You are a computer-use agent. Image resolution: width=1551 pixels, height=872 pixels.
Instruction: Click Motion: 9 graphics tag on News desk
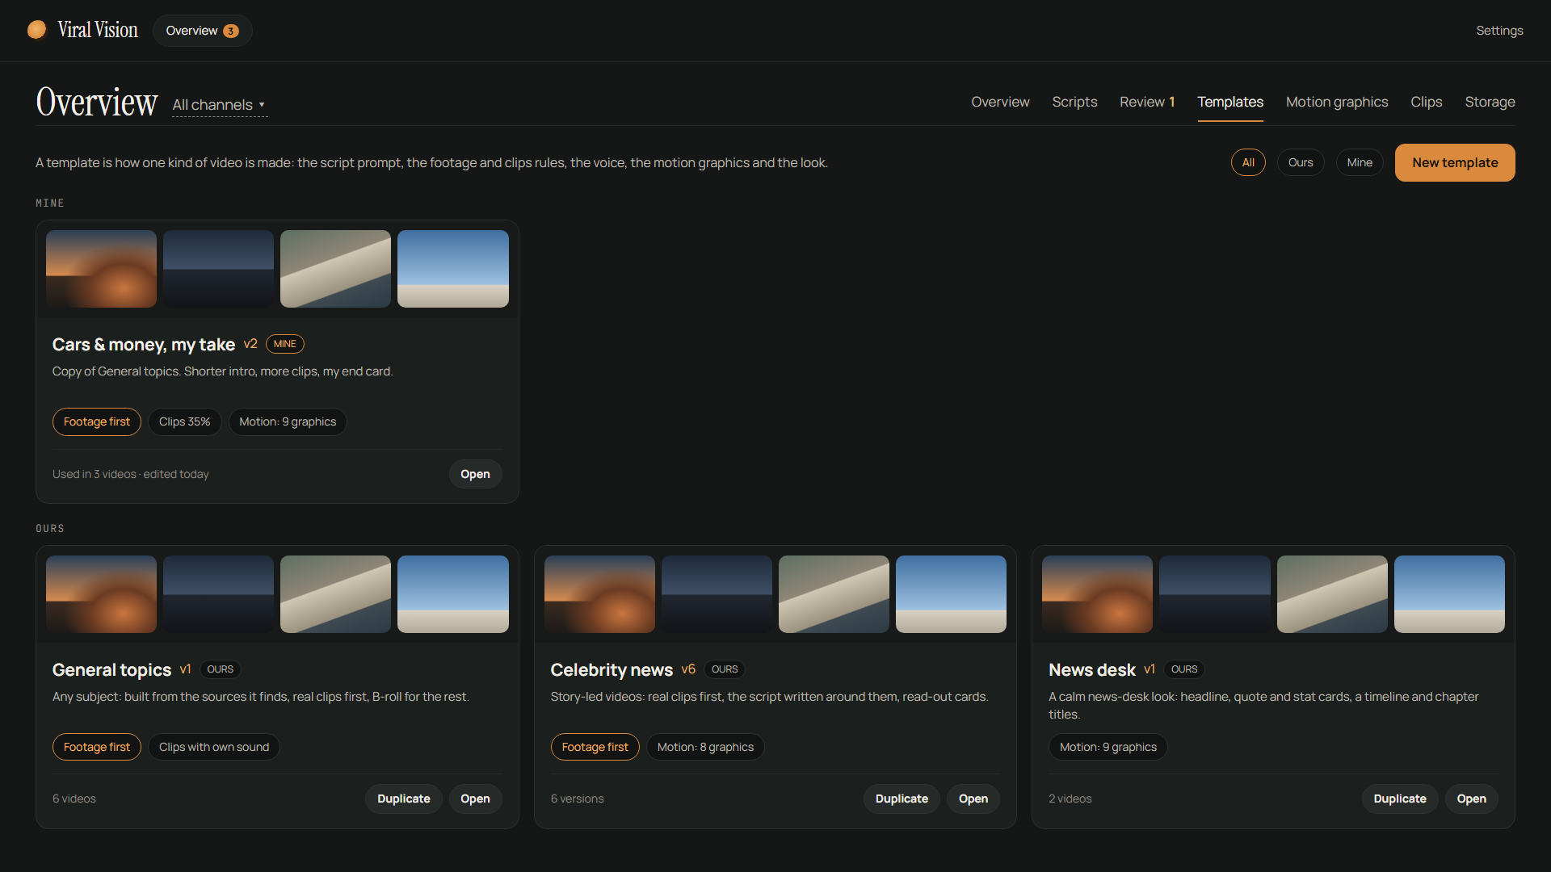click(x=1108, y=747)
